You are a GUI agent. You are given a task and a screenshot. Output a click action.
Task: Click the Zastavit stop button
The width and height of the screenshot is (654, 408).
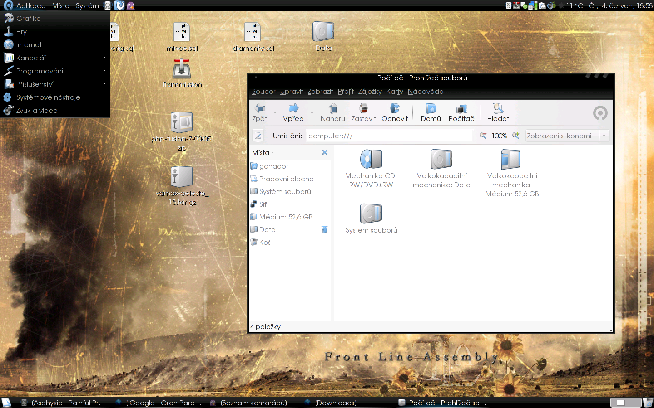(363, 112)
